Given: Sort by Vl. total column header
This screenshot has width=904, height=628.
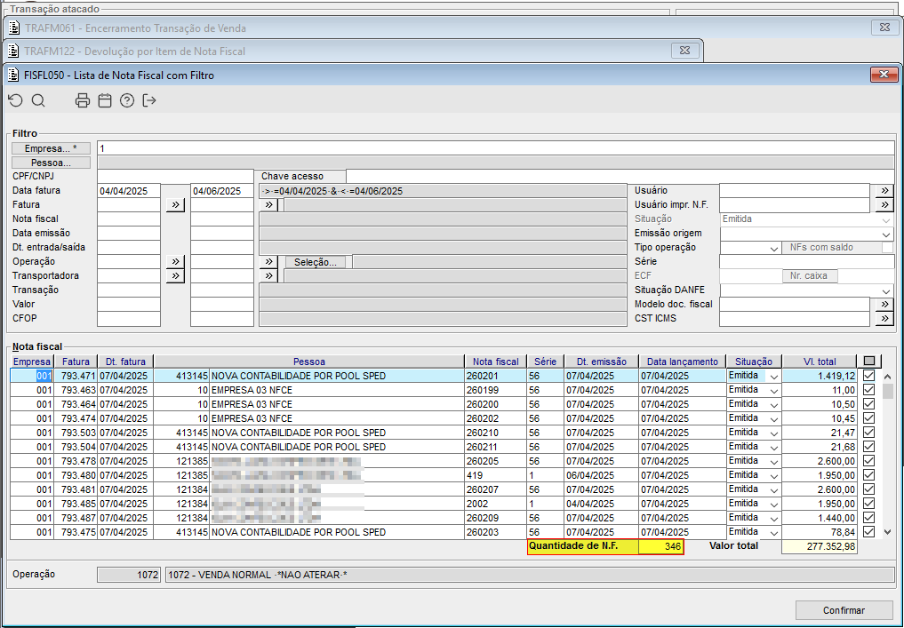Looking at the screenshot, I should pos(820,362).
